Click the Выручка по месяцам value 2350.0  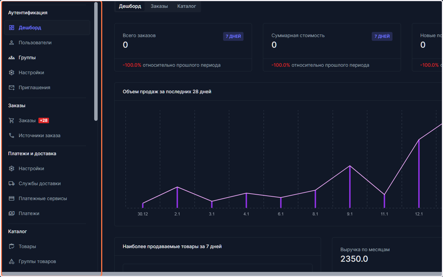[354, 259]
